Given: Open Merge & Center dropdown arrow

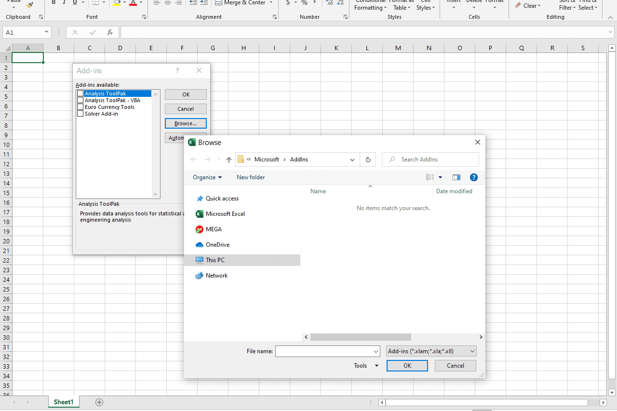Looking at the screenshot, I should click(x=271, y=3).
